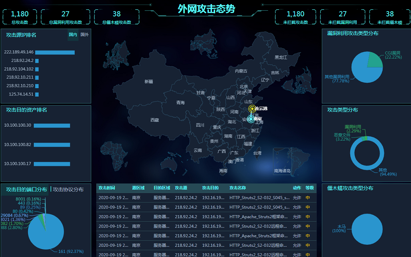
Task: Click the bar for IP 222.189.49.146
Action: coord(55,52)
